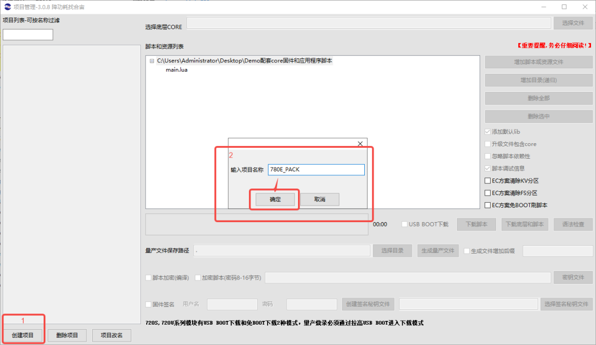The height and width of the screenshot is (345, 596).
Task: Click the 语法检查 button
Action: pyautogui.click(x=573, y=224)
